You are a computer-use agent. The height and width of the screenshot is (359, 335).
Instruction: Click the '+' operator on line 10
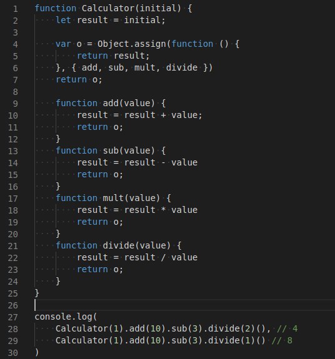click(163, 115)
